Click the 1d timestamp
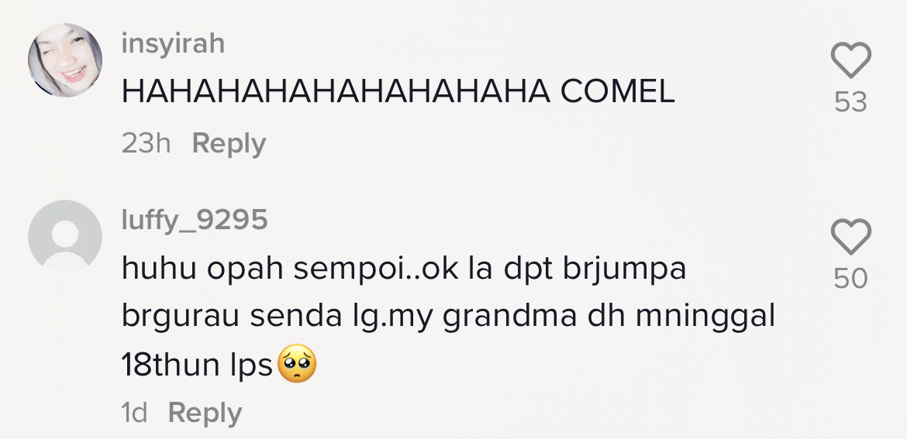Viewport: 907px width, 439px height. [134, 413]
